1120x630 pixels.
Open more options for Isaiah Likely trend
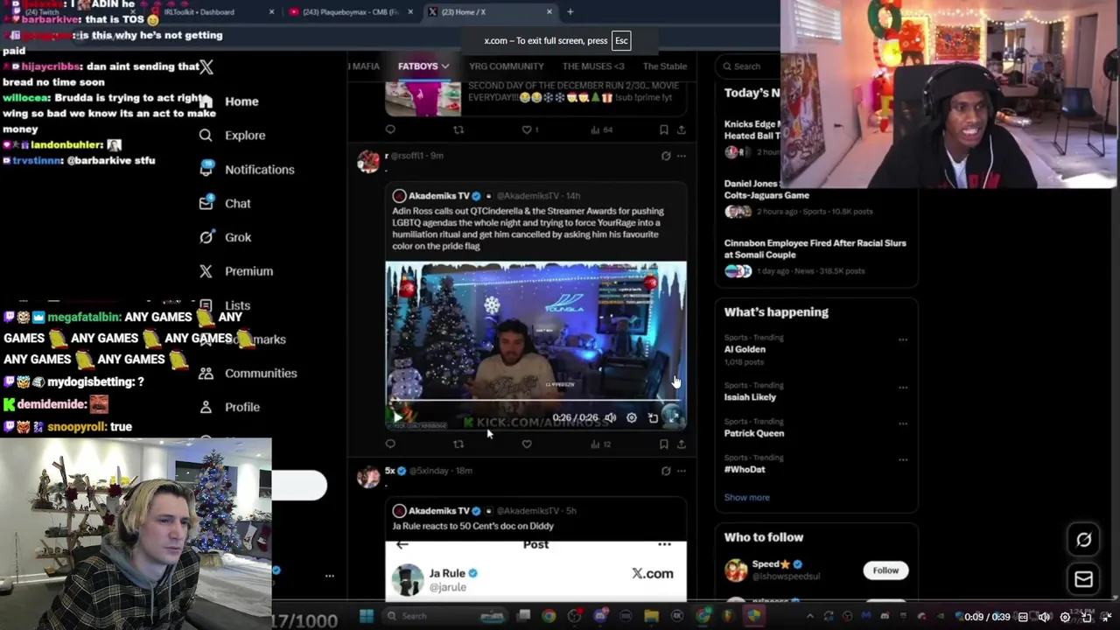(x=903, y=387)
